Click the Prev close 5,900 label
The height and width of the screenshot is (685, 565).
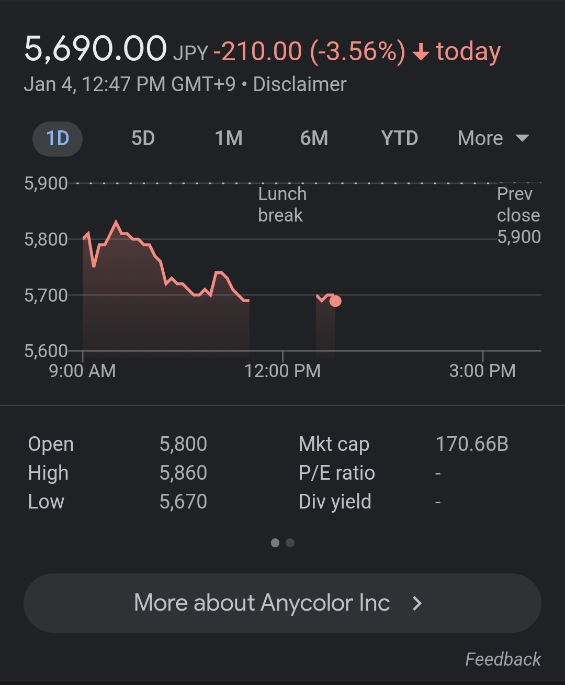click(x=518, y=215)
